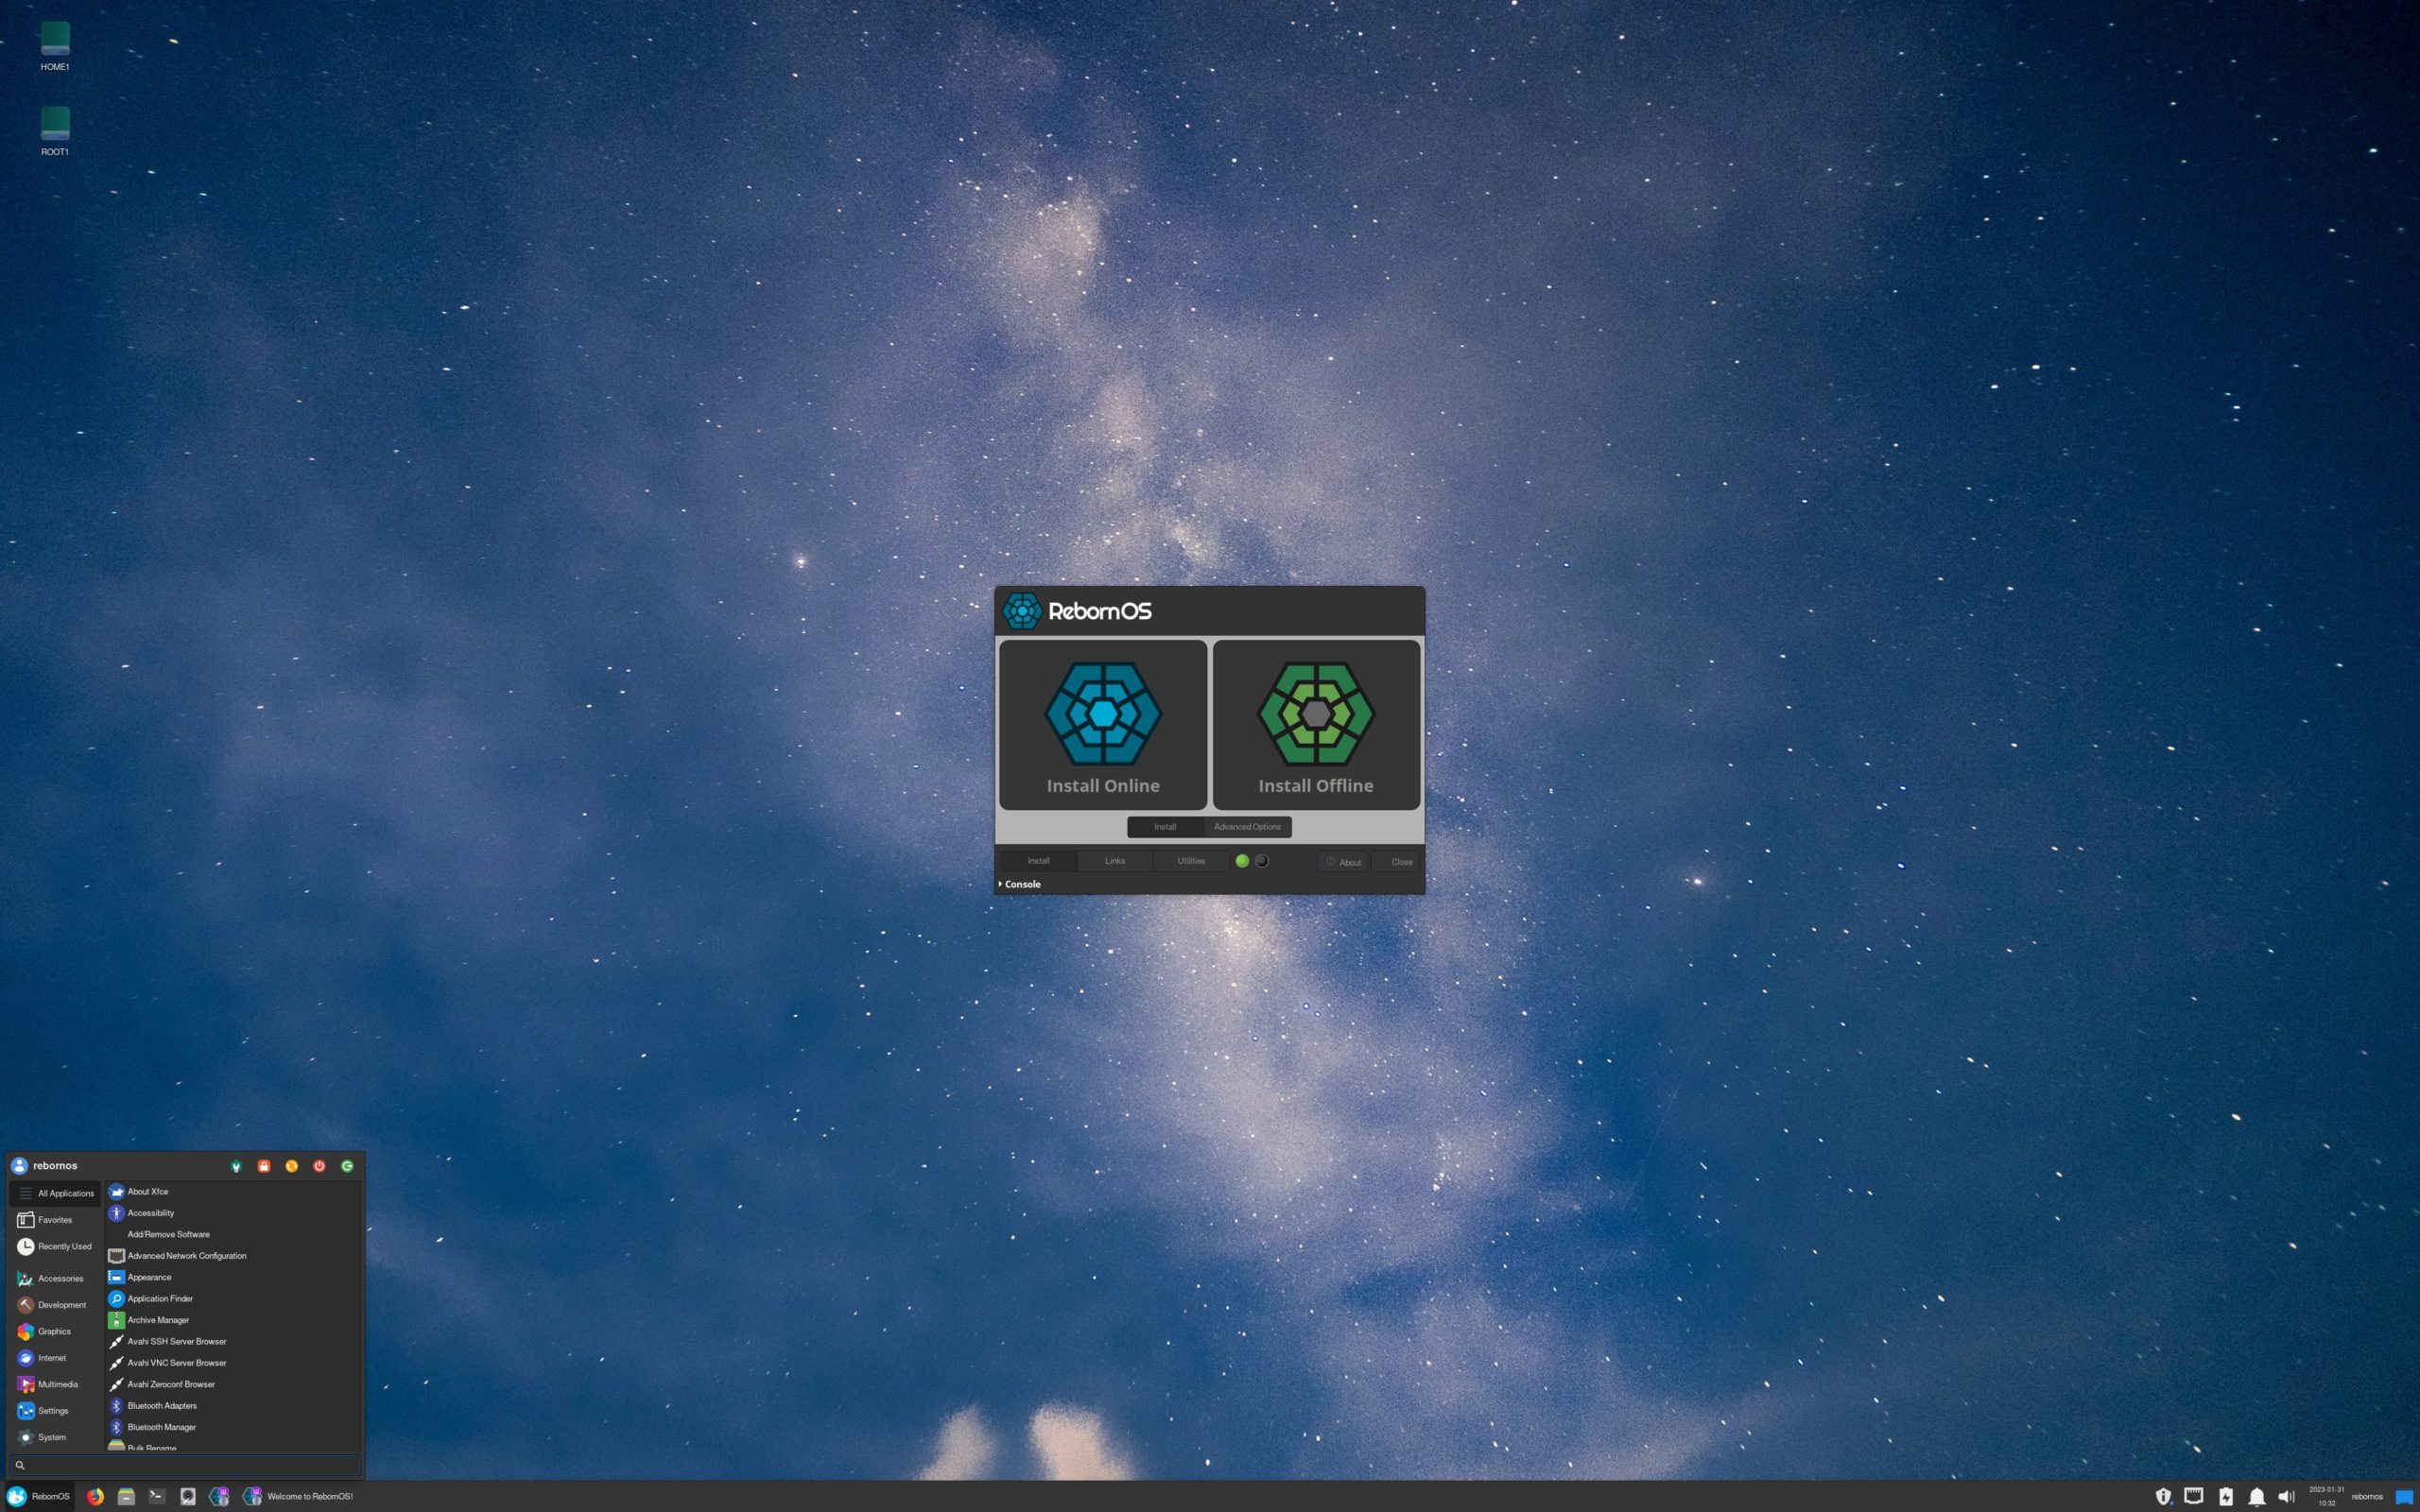Click the volume speaker tray icon
Image resolution: width=2420 pixels, height=1512 pixels.
point(2286,1496)
